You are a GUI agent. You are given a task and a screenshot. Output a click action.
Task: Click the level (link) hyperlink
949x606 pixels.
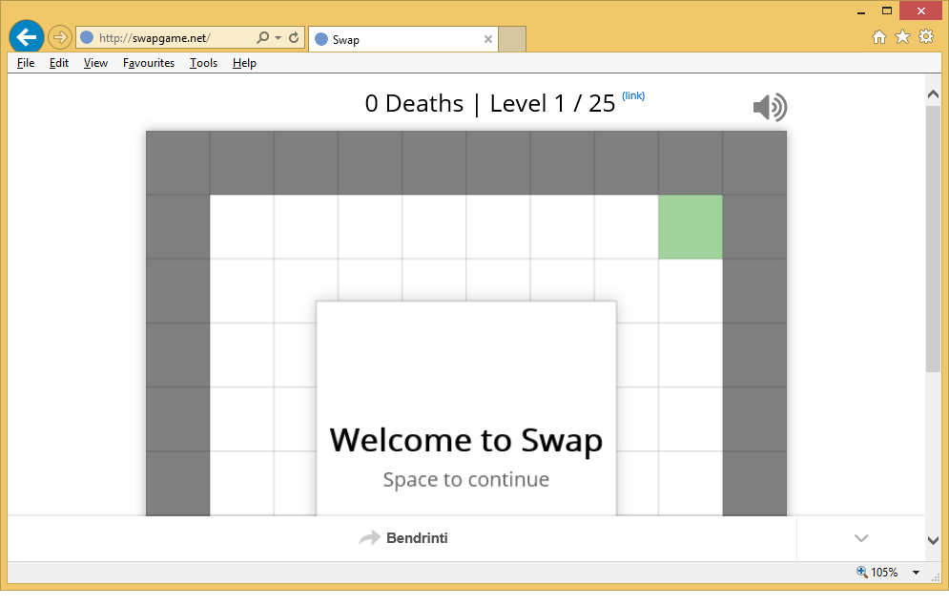[633, 95]
